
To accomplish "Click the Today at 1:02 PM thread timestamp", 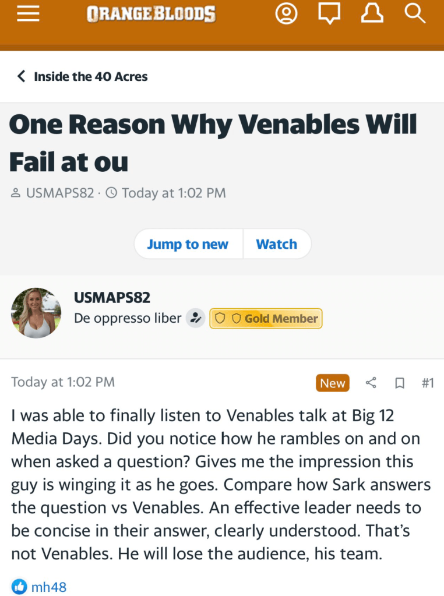I will point(173,193).
